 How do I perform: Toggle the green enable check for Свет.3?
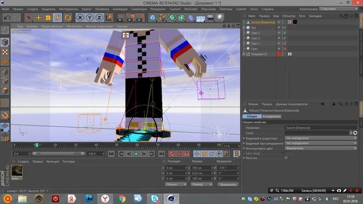(x=285, y=33)
